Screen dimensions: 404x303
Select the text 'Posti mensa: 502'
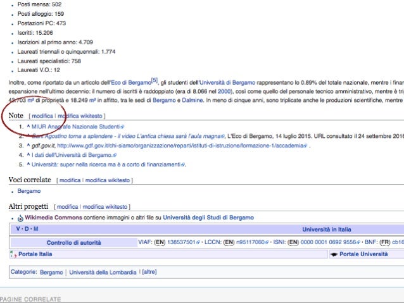coord(39,4)
